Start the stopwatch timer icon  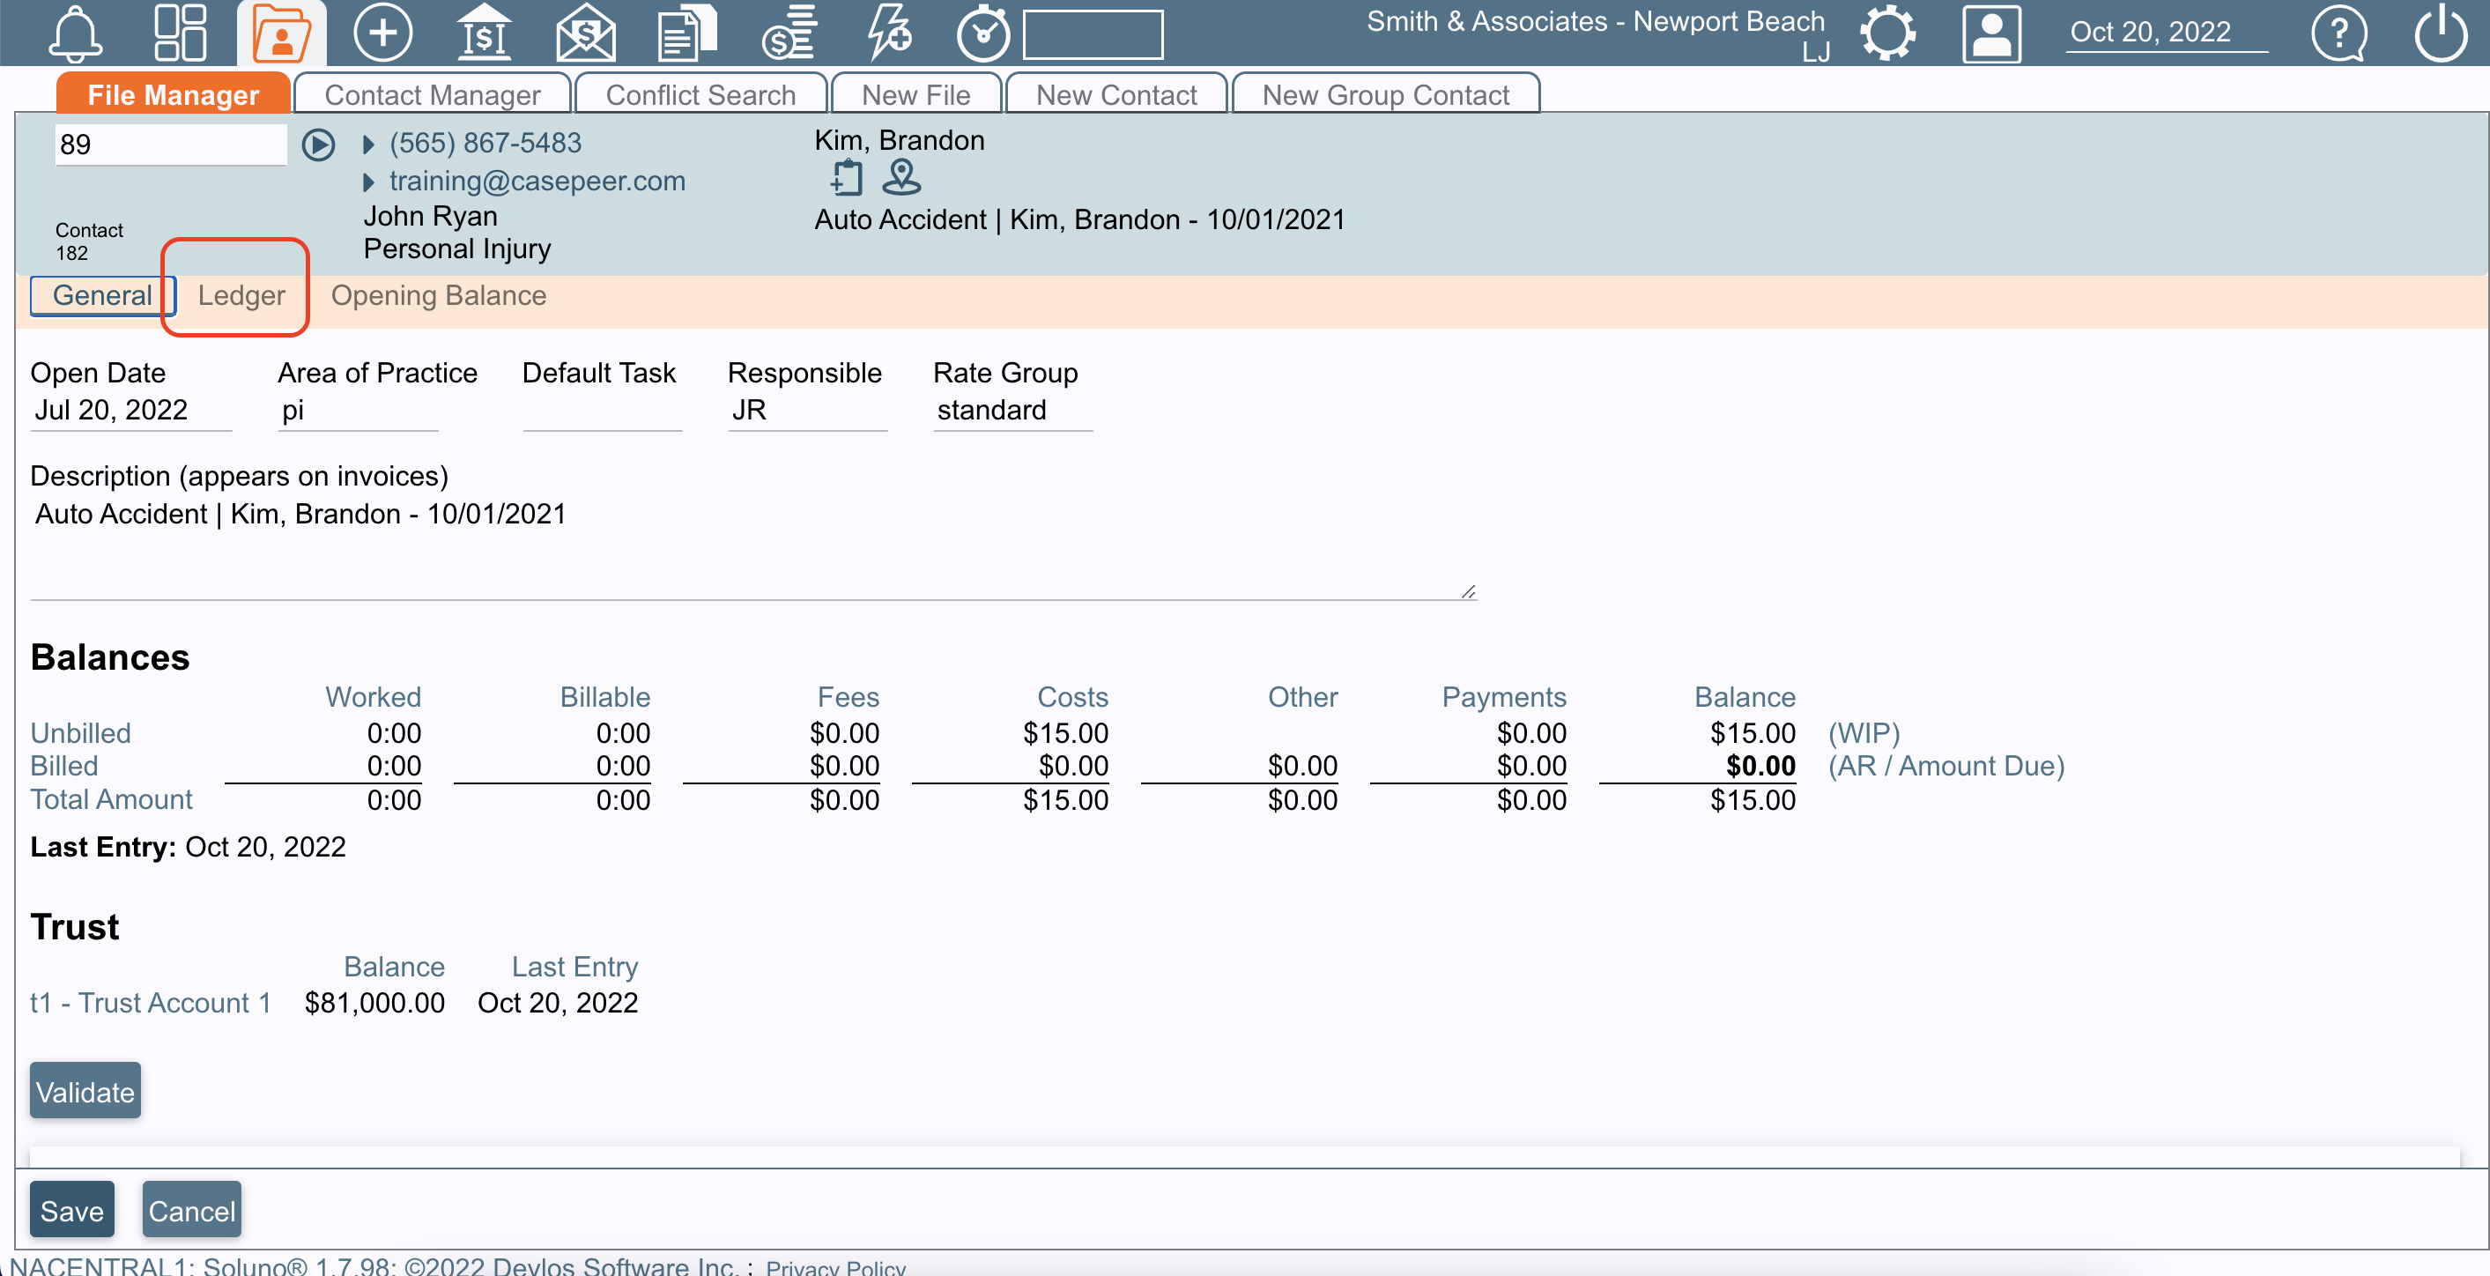(x=983, y=33)
